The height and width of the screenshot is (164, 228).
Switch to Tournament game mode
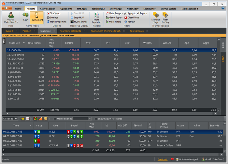click(36, 18)
